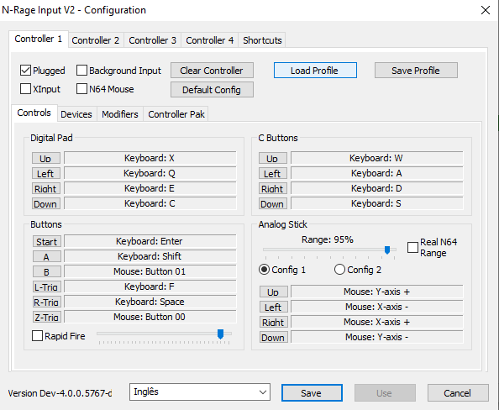Viewport: 499px width, 410px height.
Task: Click the 'Mouse: Y-axis -' mapping field
Action: (x=377, y=337)
